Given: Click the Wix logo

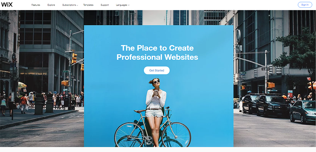Looking at the screenshot, I should coord(7,4).
